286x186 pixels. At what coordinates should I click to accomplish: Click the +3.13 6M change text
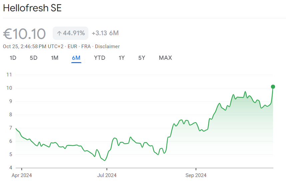coord(105,33)
